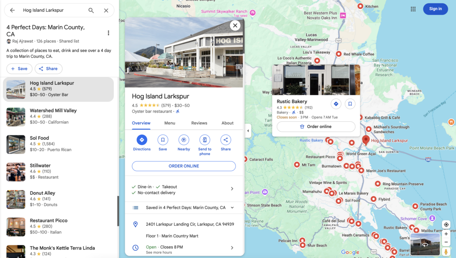The height and width of the screenshot is (258, 456).
Task: Select Sol Food in the places list
Action: pos(58,144)
